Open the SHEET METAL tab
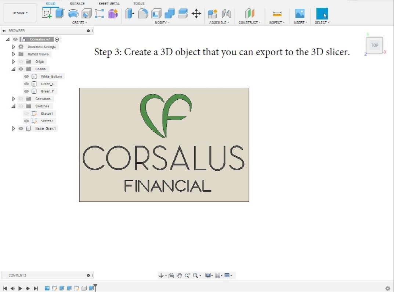 109,4
